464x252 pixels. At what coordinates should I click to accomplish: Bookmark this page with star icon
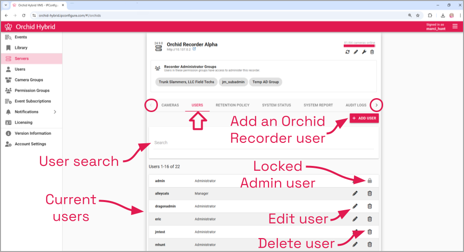(418, 15)
